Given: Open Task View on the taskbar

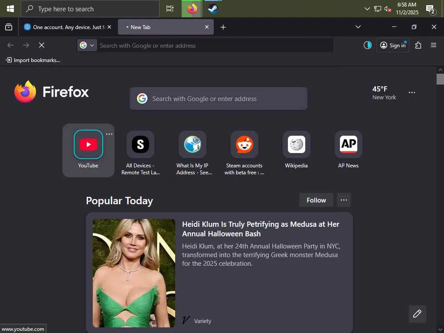Looking at the screenshot, I should pyautogui.click(x=170, y=9).
